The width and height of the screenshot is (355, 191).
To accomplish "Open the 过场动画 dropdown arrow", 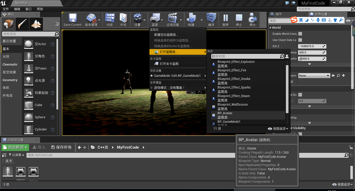I will [x=181, y=20].
